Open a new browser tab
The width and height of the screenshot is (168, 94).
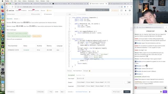click(128, 4)
